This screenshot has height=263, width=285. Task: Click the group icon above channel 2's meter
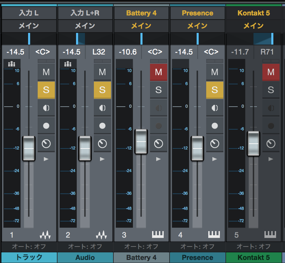click(x=68, y=64)
